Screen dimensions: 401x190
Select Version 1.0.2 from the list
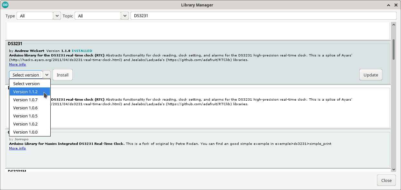click(x=30, y=124)
